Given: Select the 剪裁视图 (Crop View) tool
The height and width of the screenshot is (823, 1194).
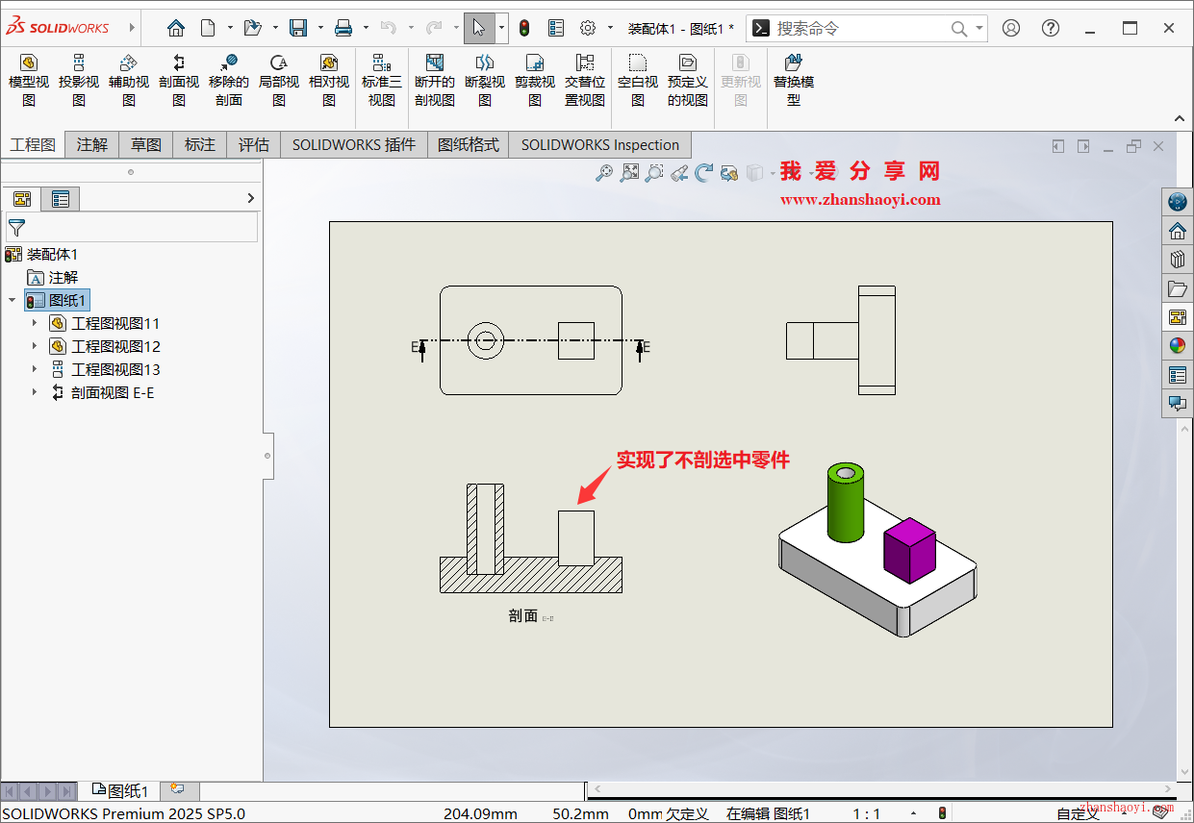Looking at the screenshot, I should point(535,81).
